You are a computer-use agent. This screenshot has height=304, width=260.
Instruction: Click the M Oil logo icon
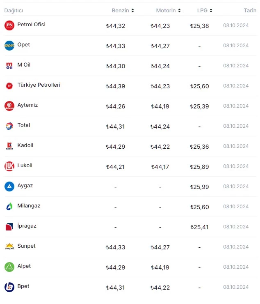[9, 66]
